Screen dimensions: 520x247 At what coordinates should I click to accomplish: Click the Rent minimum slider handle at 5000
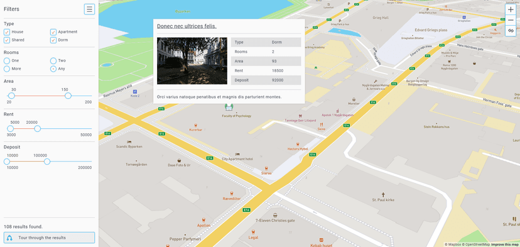pyautogui.click(x=11, y=128)
